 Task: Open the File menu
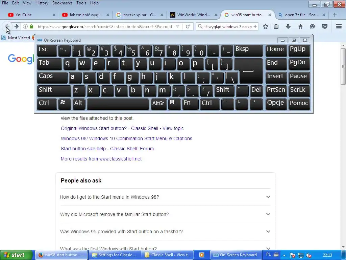point(5,3)
